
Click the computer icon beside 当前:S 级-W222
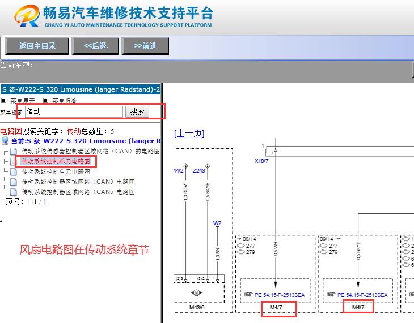click(x=5, y=141)
